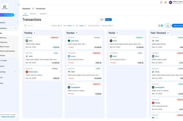Click the Overdue column count 4

(x=77, y=33)
